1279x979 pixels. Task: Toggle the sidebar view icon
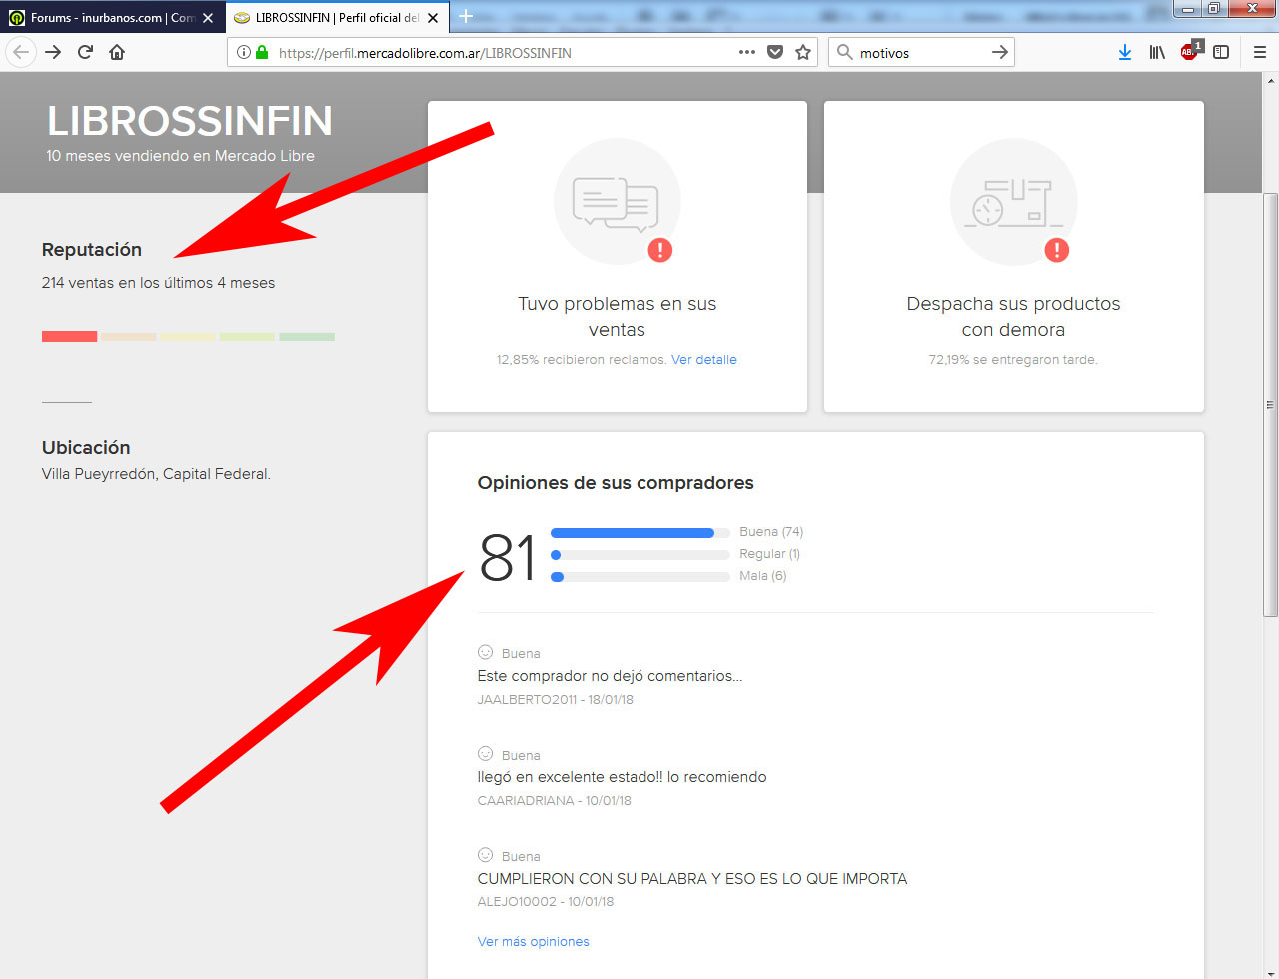(x=1221, y=52)
